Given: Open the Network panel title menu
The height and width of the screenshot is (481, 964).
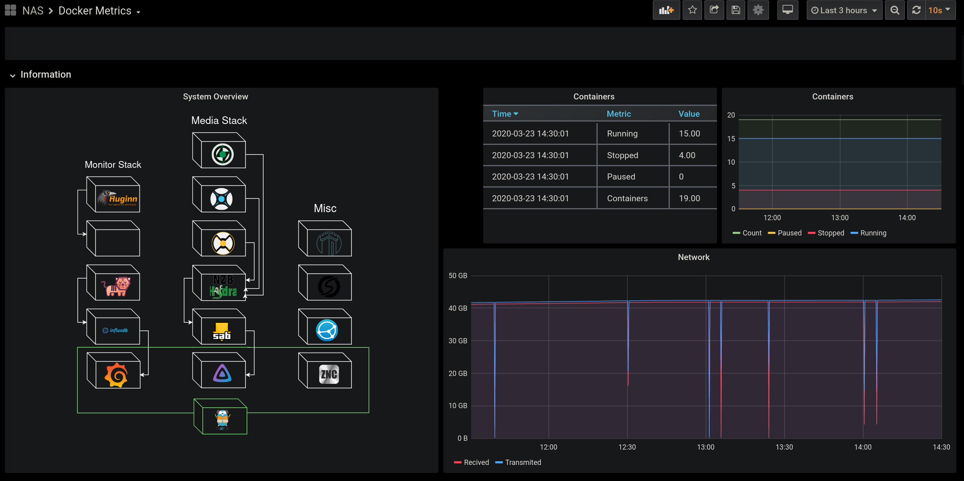Looking at the screenshot, I should pos(694,257).
